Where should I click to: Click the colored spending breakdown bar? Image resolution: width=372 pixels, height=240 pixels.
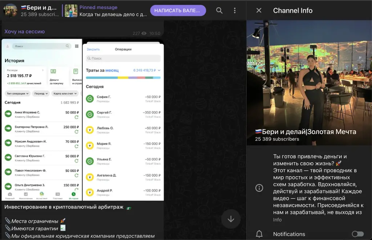(x=123, y=78)
